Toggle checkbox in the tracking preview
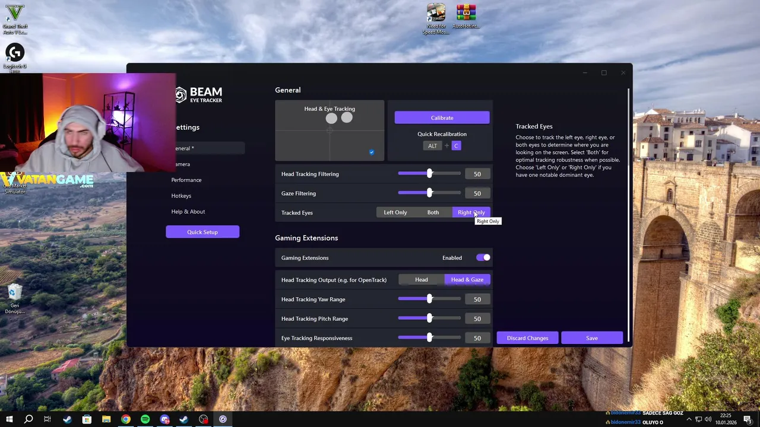The width and height of the screenshot is (760, 427). pos(372,152)
